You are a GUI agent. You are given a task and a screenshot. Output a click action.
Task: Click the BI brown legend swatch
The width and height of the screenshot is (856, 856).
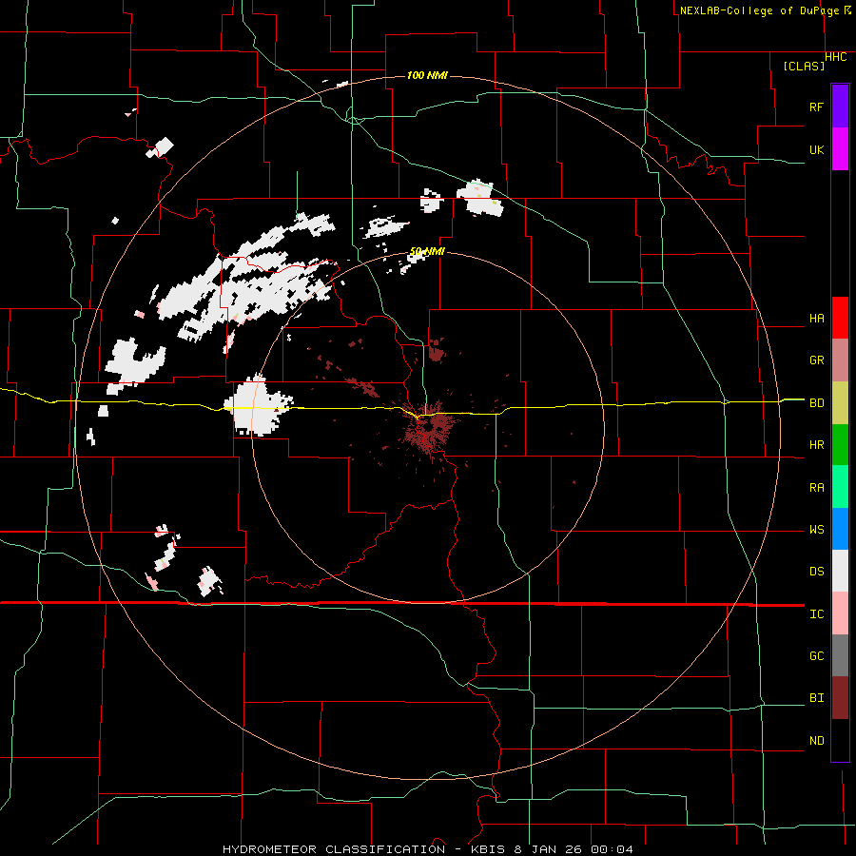coord(840,698)
